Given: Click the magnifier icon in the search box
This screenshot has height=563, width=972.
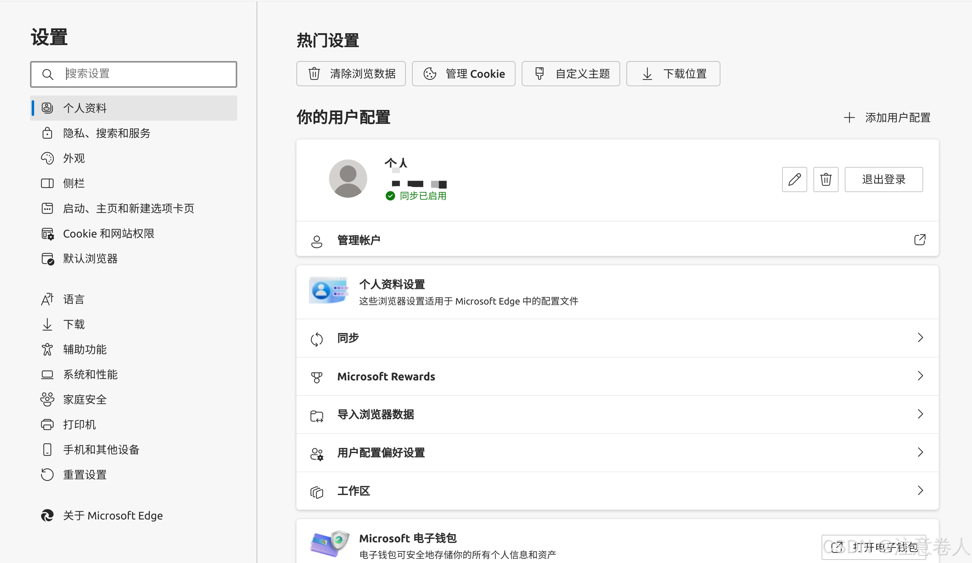Looking at the screenshot, I should pos(47,74).
